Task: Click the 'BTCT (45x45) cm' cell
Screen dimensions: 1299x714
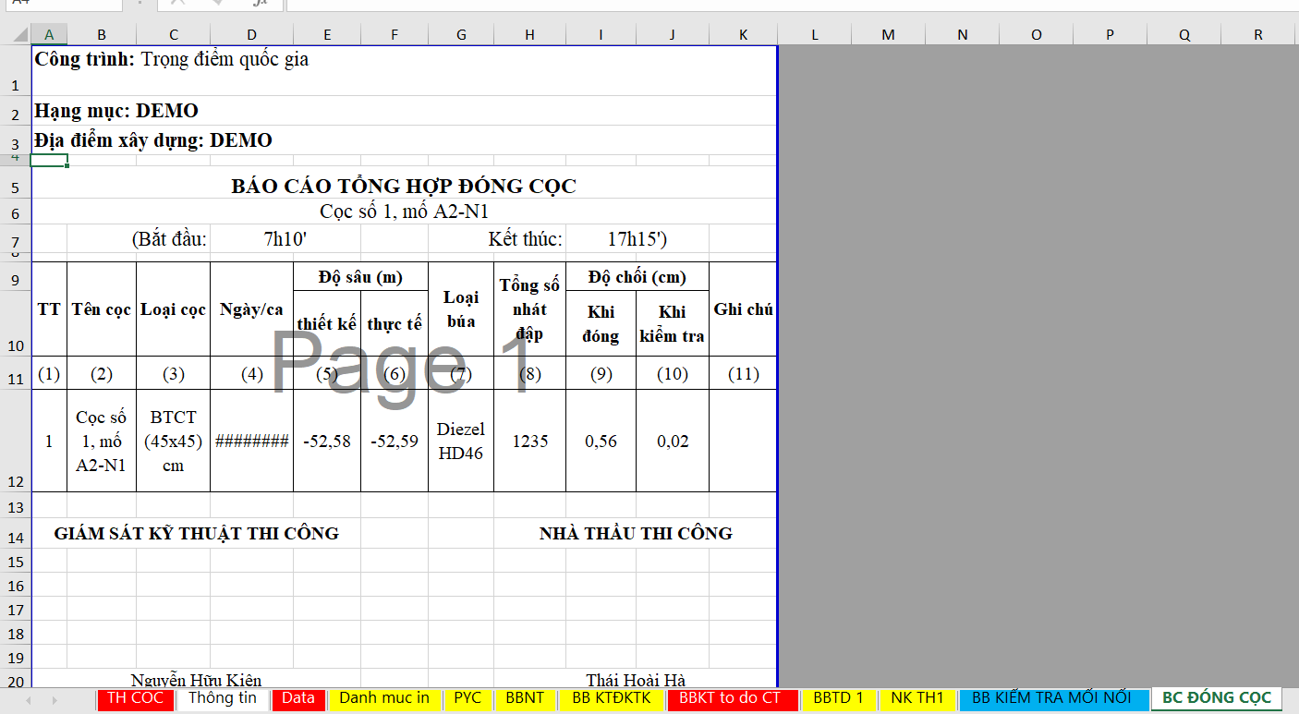Action: pyautogui.click(x=174, y=442)
